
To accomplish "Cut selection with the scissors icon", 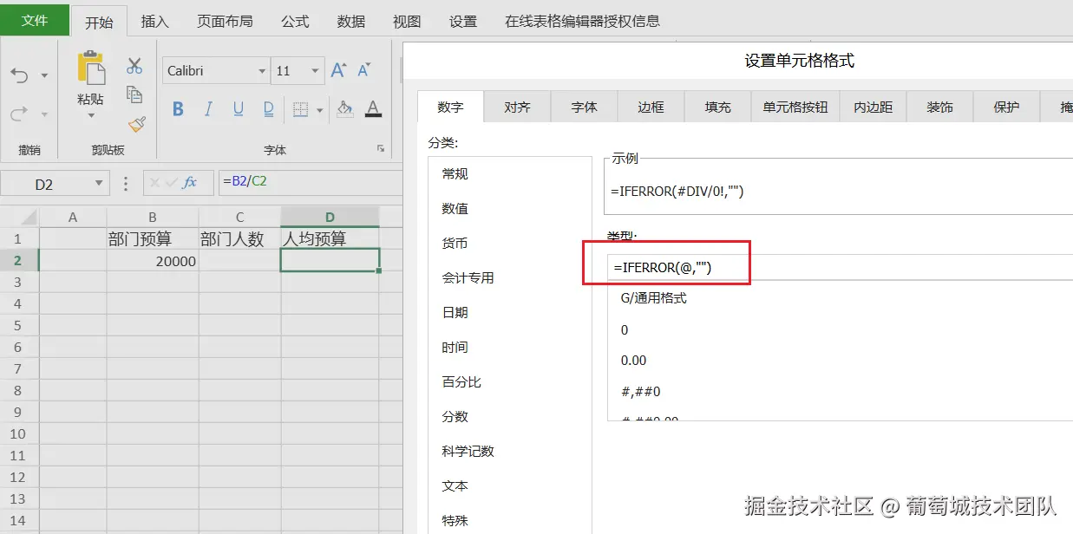I will [x=134, y=66].
